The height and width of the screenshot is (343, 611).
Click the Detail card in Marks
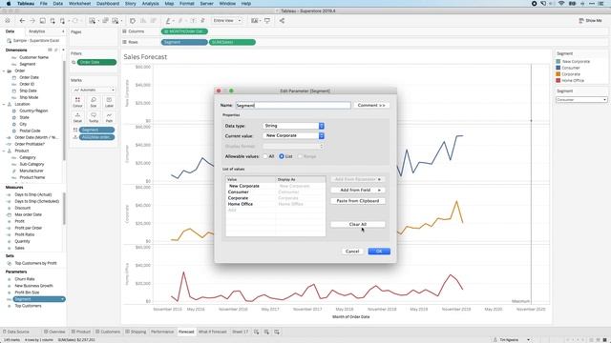77,117
